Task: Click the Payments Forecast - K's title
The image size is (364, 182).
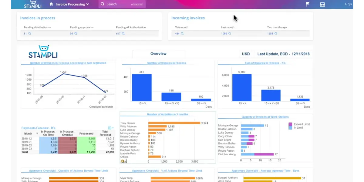Action: (x=38, y=128)
